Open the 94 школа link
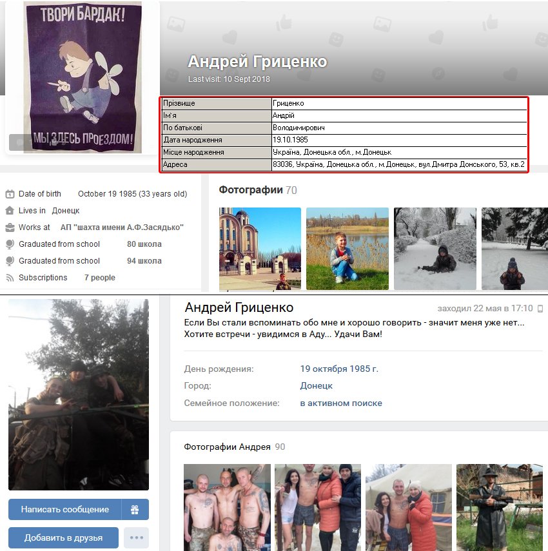Viewport: 548px width, 551px height. (x=144, y=261)
